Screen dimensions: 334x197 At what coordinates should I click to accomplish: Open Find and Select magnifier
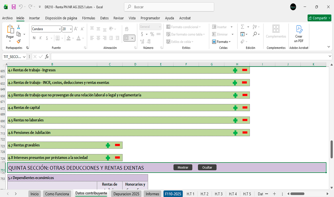(255, 34)
